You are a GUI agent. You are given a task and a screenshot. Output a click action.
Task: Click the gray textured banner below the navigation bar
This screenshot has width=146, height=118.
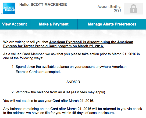click(x=73, y=34)
